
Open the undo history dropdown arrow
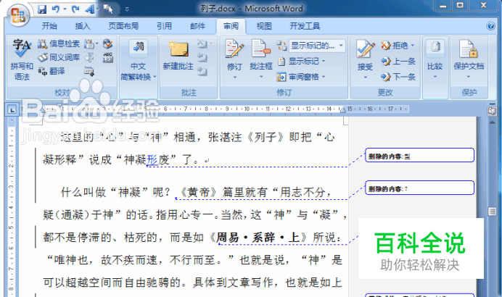[65, 9]
